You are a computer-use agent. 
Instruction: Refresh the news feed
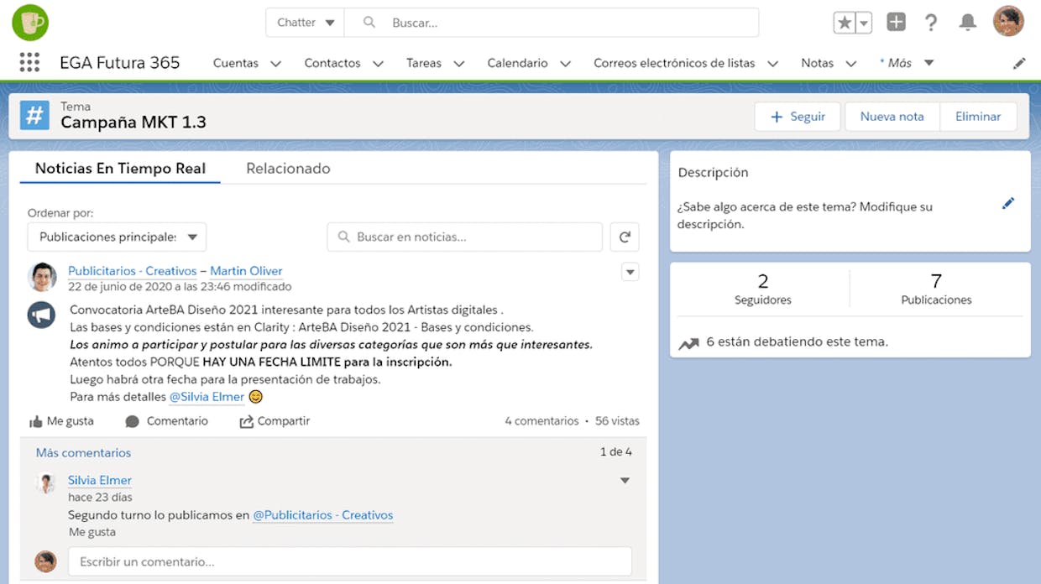pyautogui.click(x=625, y=237)
